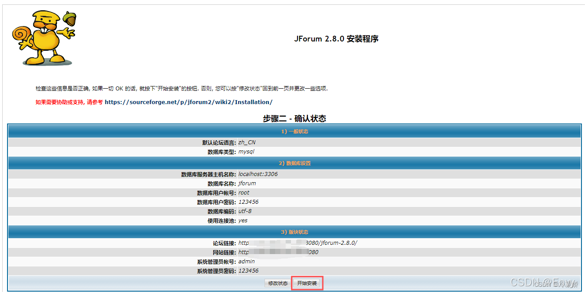Click the 网站链接 label
This screenshot has height=292, width=585.
click(224, 253)
